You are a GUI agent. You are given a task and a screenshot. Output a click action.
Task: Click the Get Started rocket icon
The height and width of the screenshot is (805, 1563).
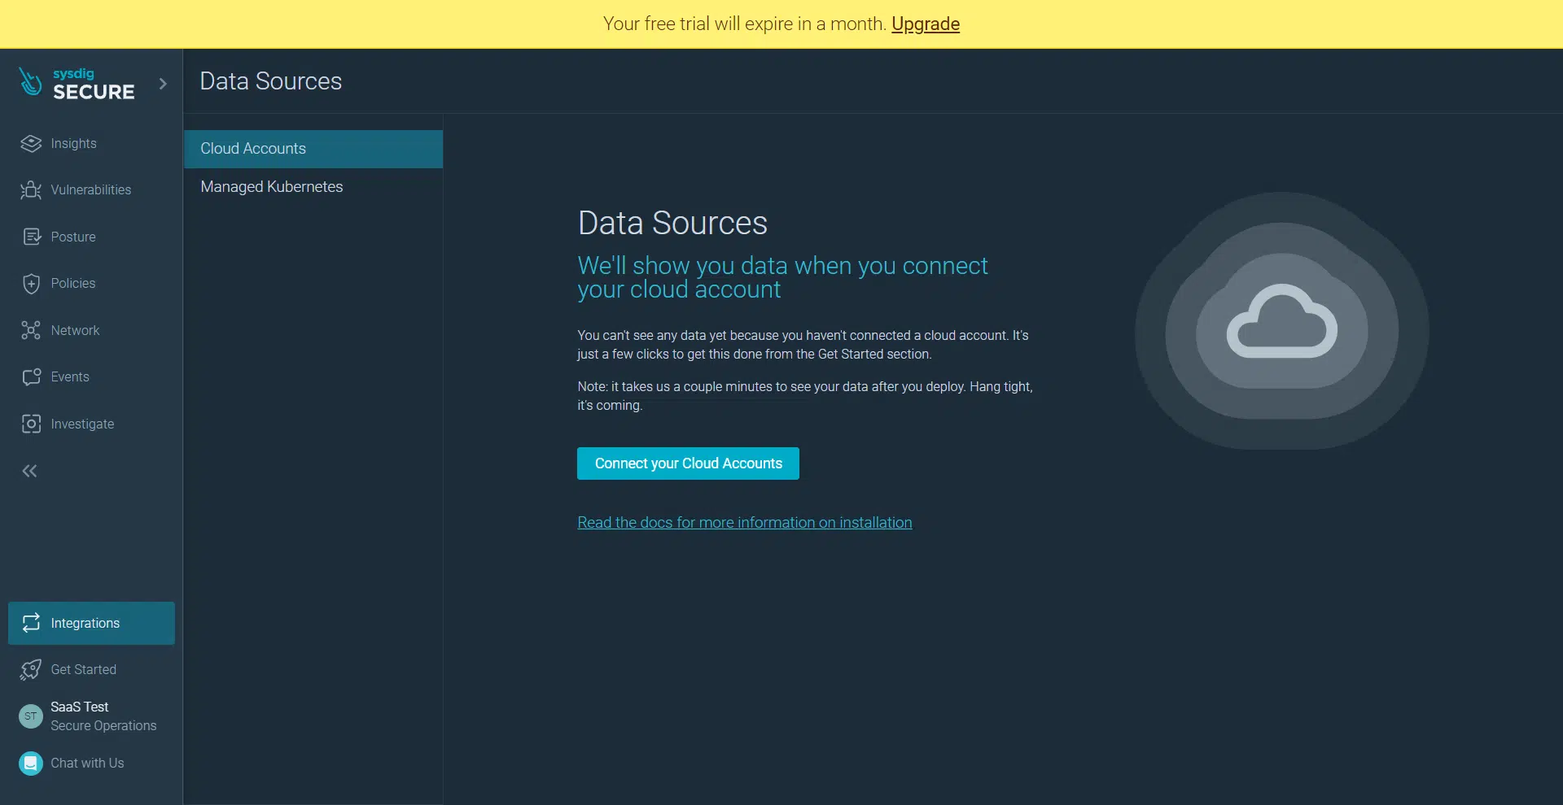[x=31, y=669]
